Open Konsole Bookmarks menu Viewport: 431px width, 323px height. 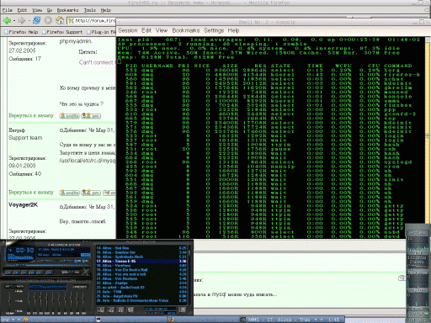pyautogui.click(x=186, y=30)
